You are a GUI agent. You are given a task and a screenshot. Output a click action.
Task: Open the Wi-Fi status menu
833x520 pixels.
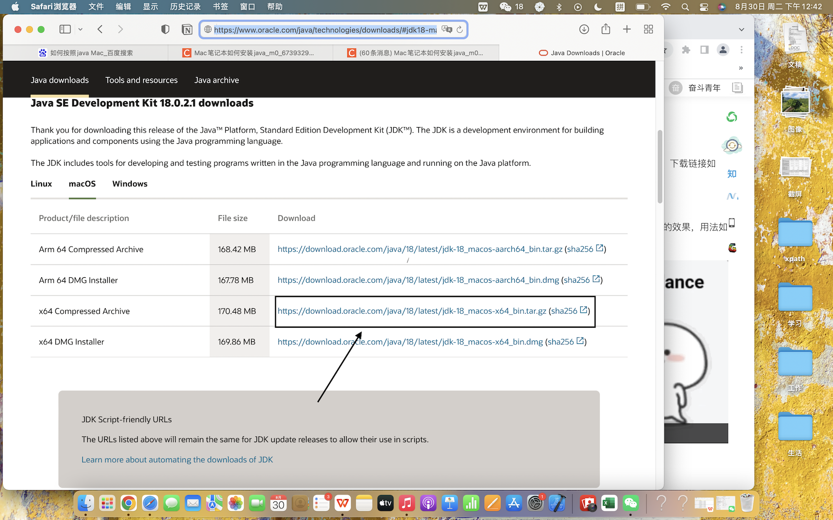point(666,7)
